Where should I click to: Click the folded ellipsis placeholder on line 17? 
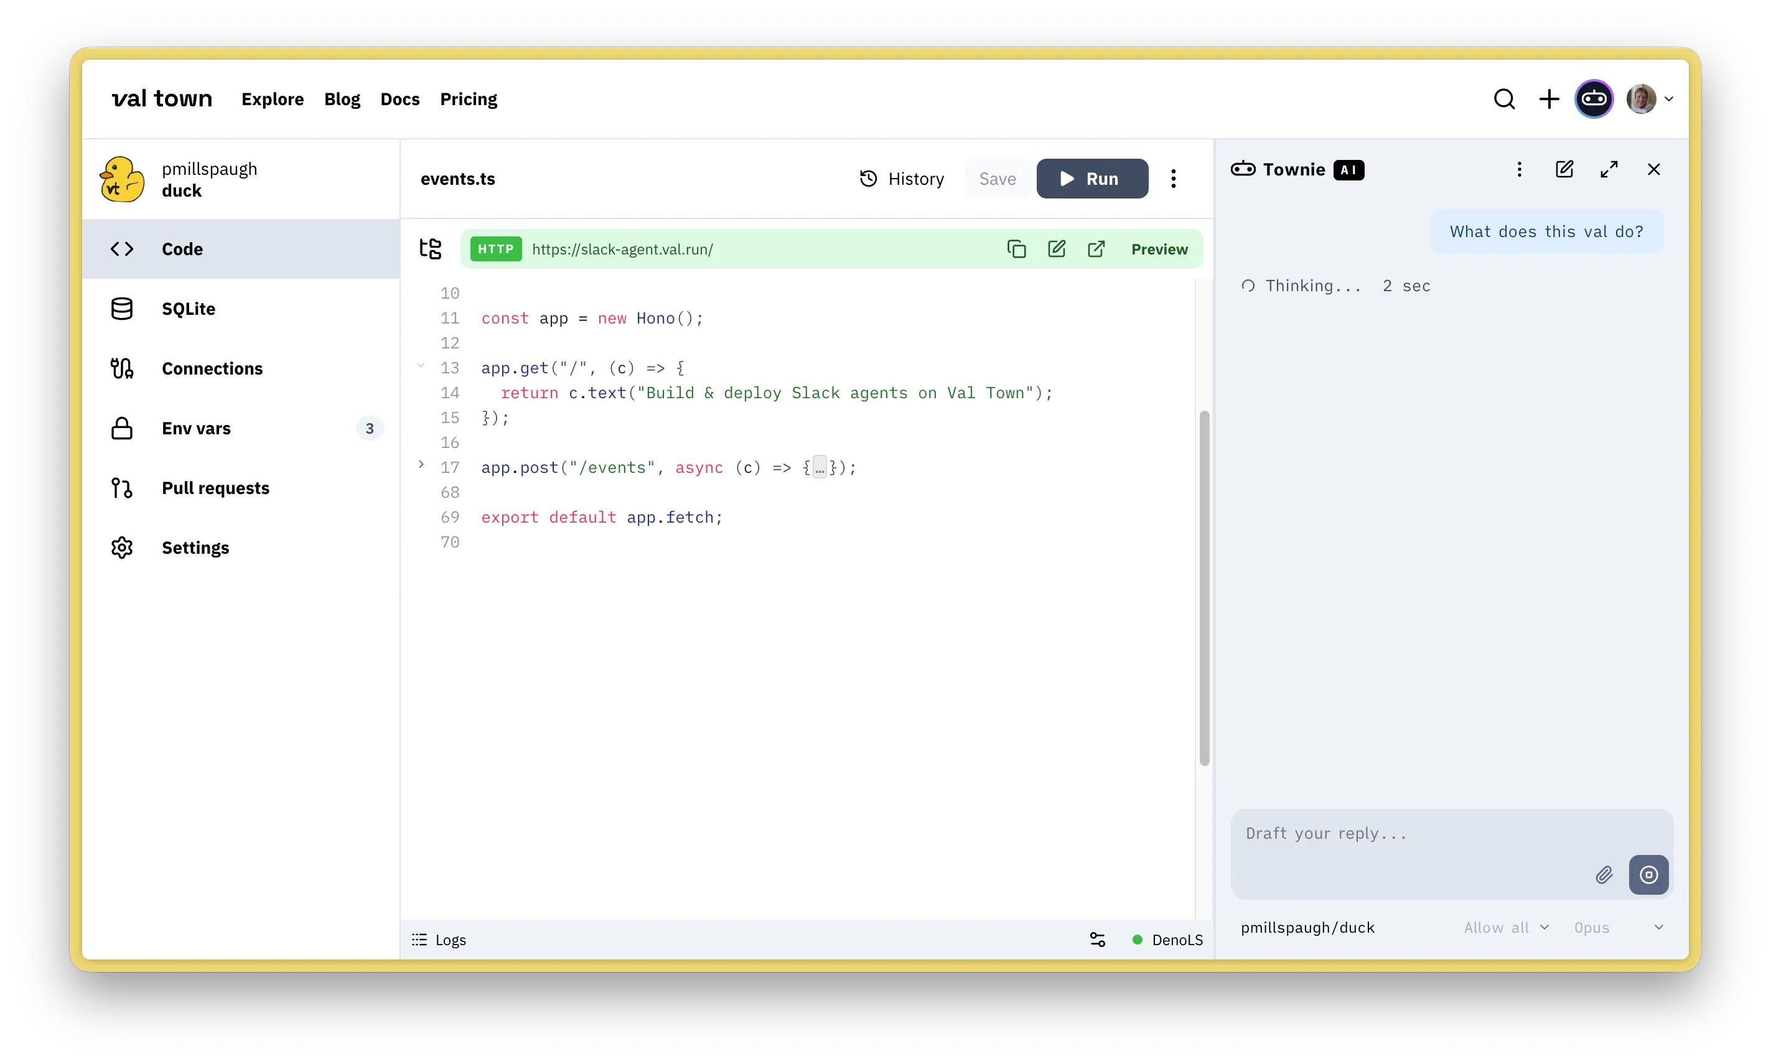820,467
